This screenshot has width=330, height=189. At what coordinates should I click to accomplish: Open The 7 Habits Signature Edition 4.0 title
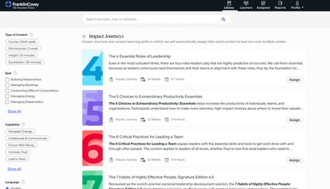(x=161, y=177)
